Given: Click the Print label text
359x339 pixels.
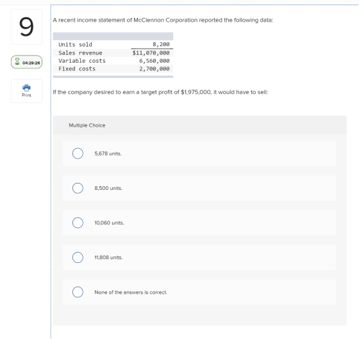Looking at the screenshot, I should 26,95.
